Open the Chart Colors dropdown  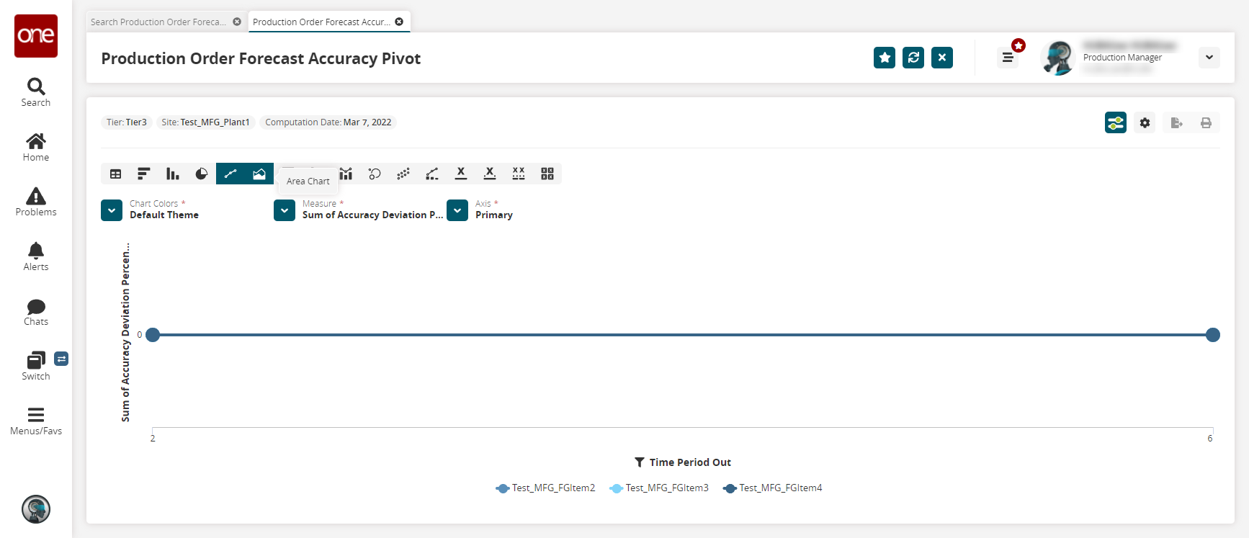coord(112,210)
